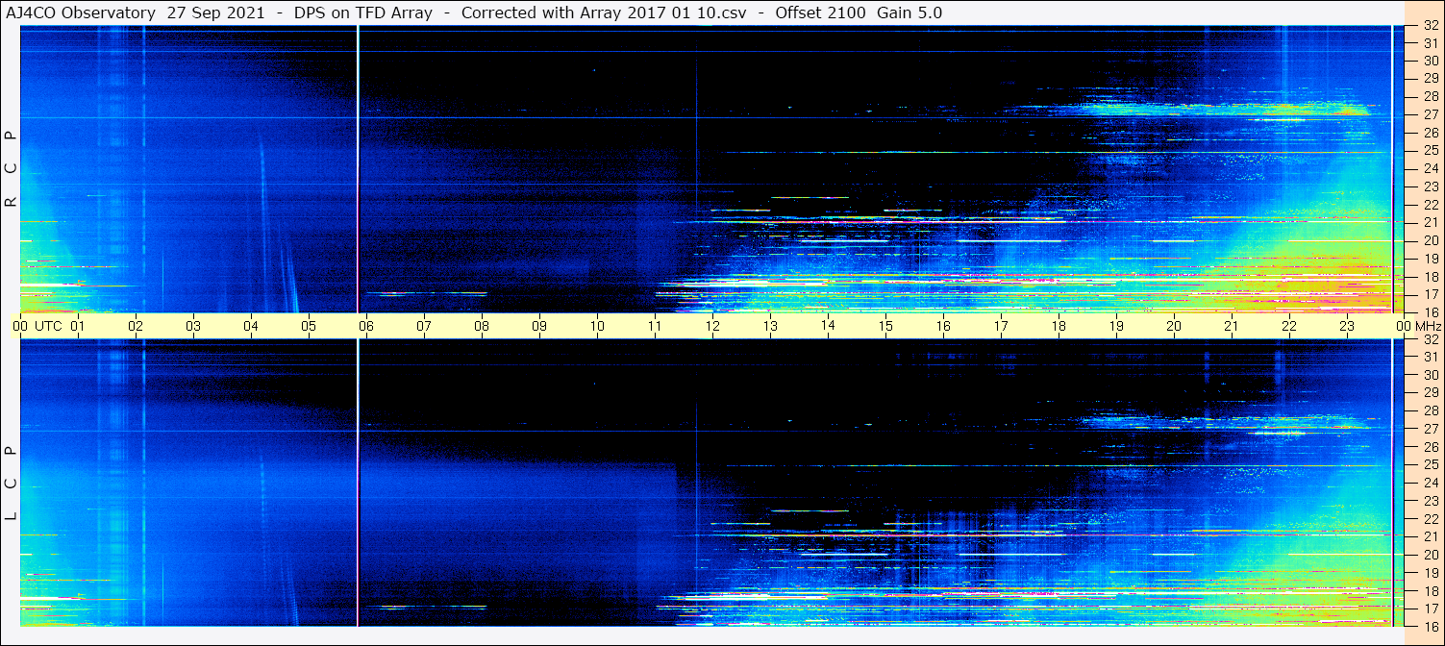Viewport: 1445px width, 646px height.
Task: Select the 04 hour mark on the time axis
Action: [251, 326]
